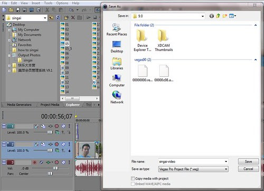Click the Cut scissors icon in toolbar
Screen dimensions: 264x191
tap(47, 10)
